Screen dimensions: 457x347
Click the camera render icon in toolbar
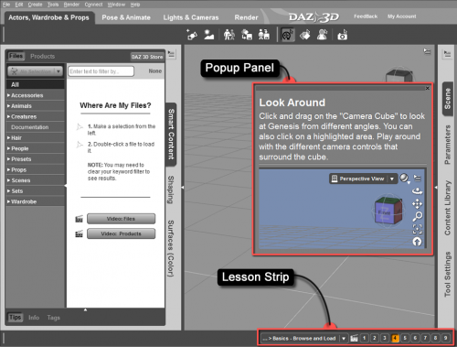[343, 35]
